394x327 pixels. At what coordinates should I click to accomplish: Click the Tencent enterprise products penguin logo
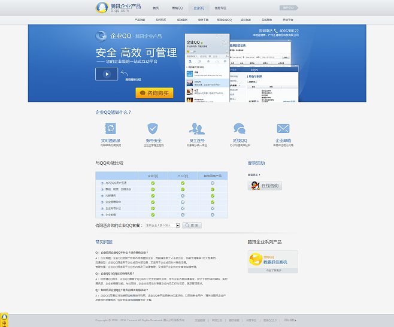(102, 8)
